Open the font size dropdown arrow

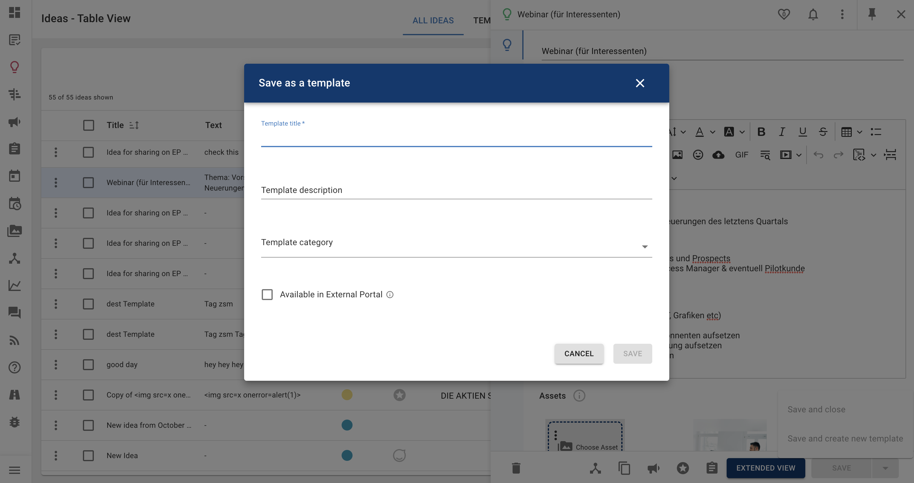(x=683, y=132)
